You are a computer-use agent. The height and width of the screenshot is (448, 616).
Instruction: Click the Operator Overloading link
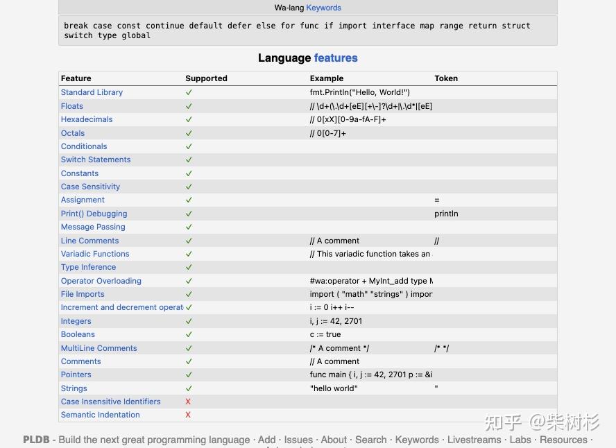101,281
